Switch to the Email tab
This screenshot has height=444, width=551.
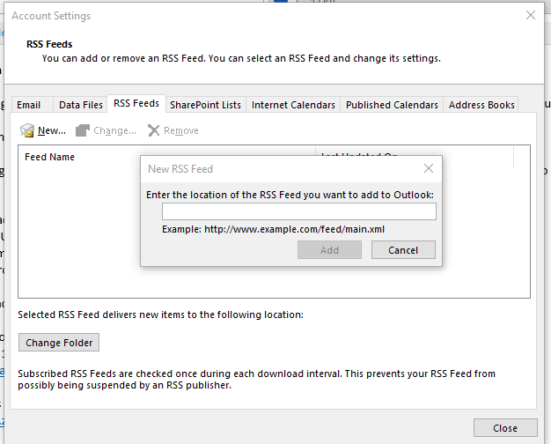[x=29, y=105]
